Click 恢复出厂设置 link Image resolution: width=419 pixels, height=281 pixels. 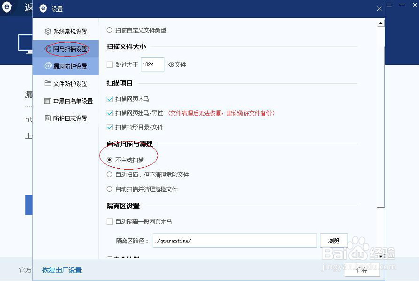pos(62,270)
